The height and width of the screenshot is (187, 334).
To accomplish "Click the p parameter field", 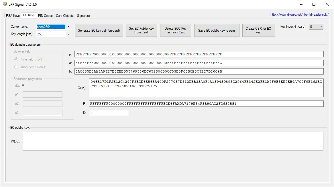I will click(x=199, y=54).
